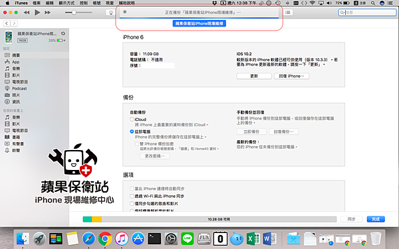Cancel the backup with the X icon
Image resolution: width=399 pixels, height=249 pixels.
[x=125, y=12]
